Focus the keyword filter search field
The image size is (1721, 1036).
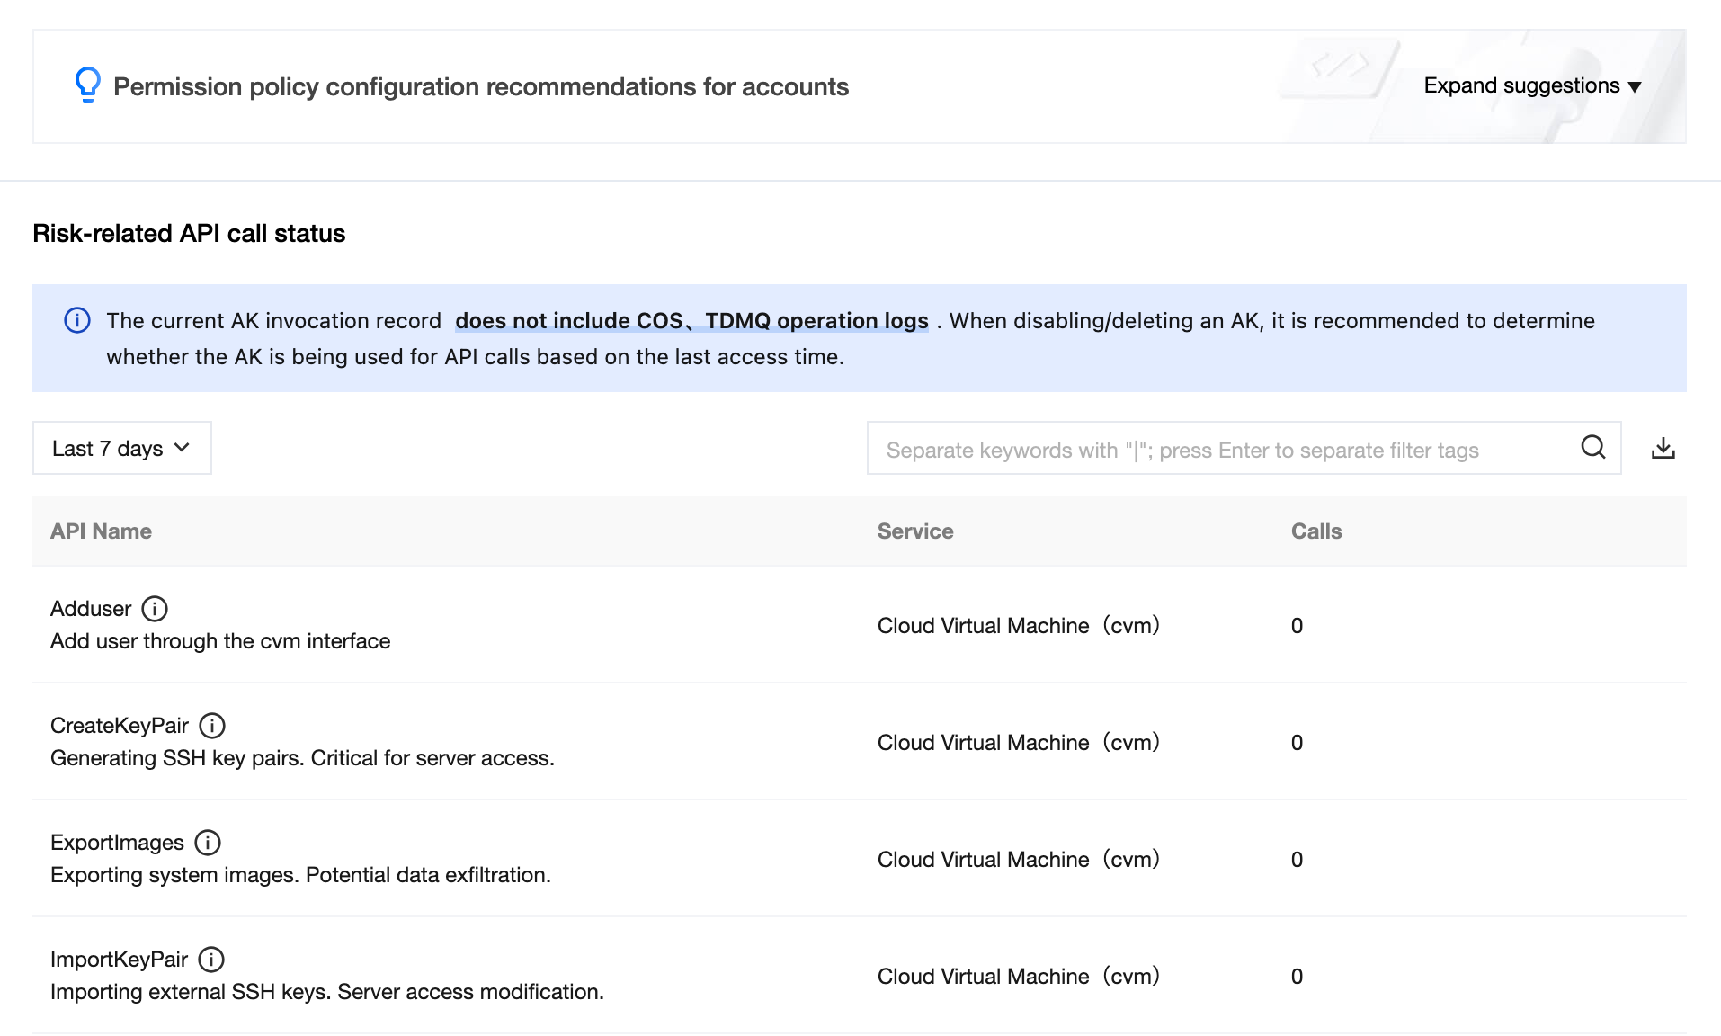coord(1223,450)
